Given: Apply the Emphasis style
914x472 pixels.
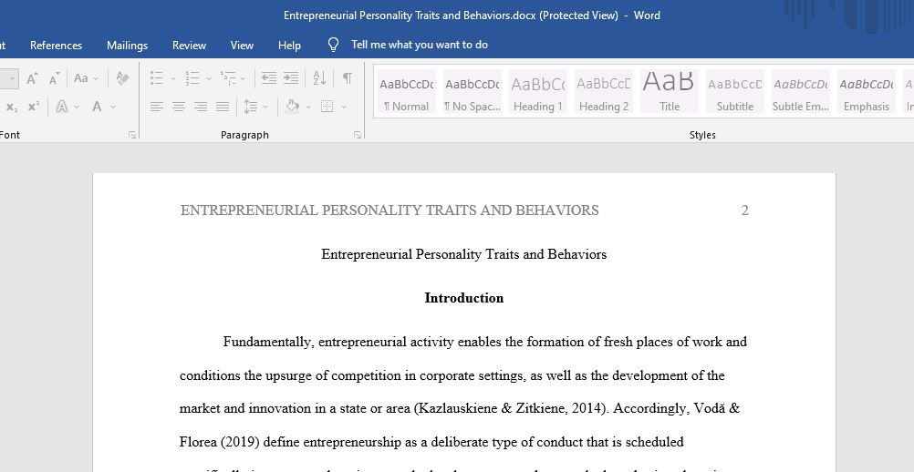Looking at the screenshot, I should [867, 92].
